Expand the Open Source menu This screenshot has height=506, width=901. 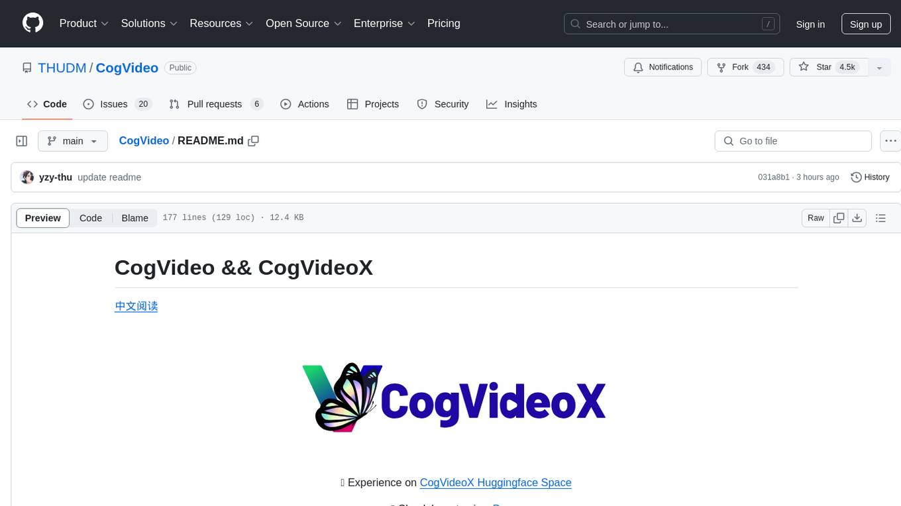[x=303, y=23]
